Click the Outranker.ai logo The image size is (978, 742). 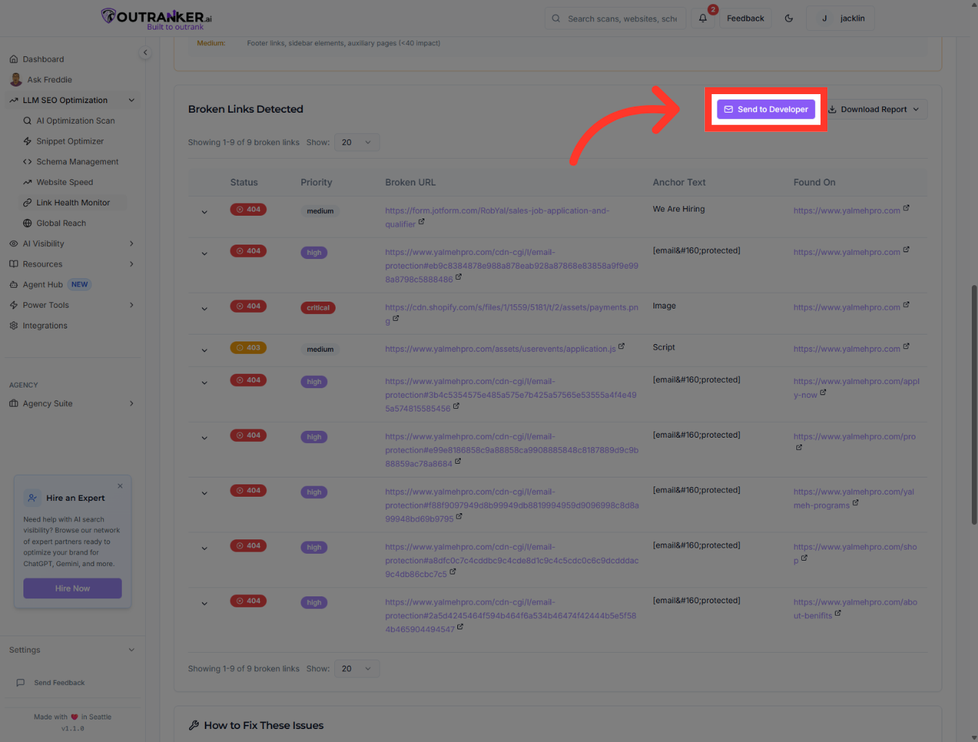click(156, 19)
